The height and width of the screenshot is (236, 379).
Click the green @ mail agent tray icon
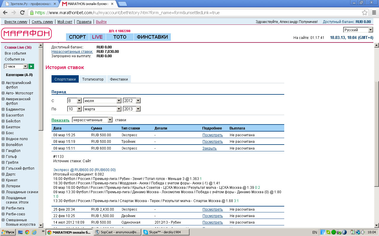coord(333,232)
